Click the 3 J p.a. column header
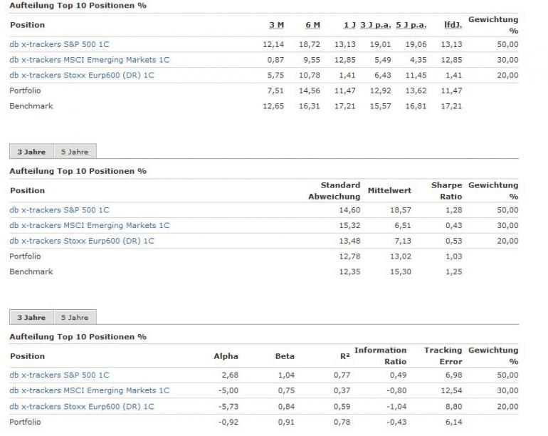The image size is (548, 436). 376,26
